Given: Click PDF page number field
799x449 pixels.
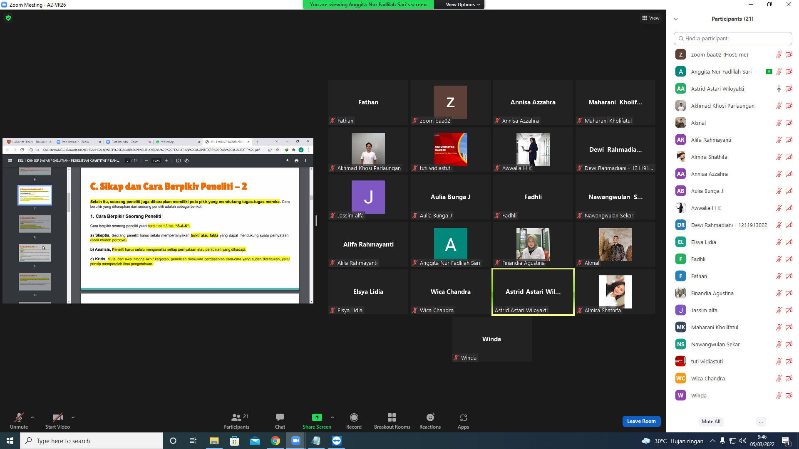Looking at the screenshot, I should coord(128,160).
